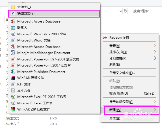This screenshot has height=125, width=162.
Task: Select 文本文档 menu entry
Action: pos(54,90)
